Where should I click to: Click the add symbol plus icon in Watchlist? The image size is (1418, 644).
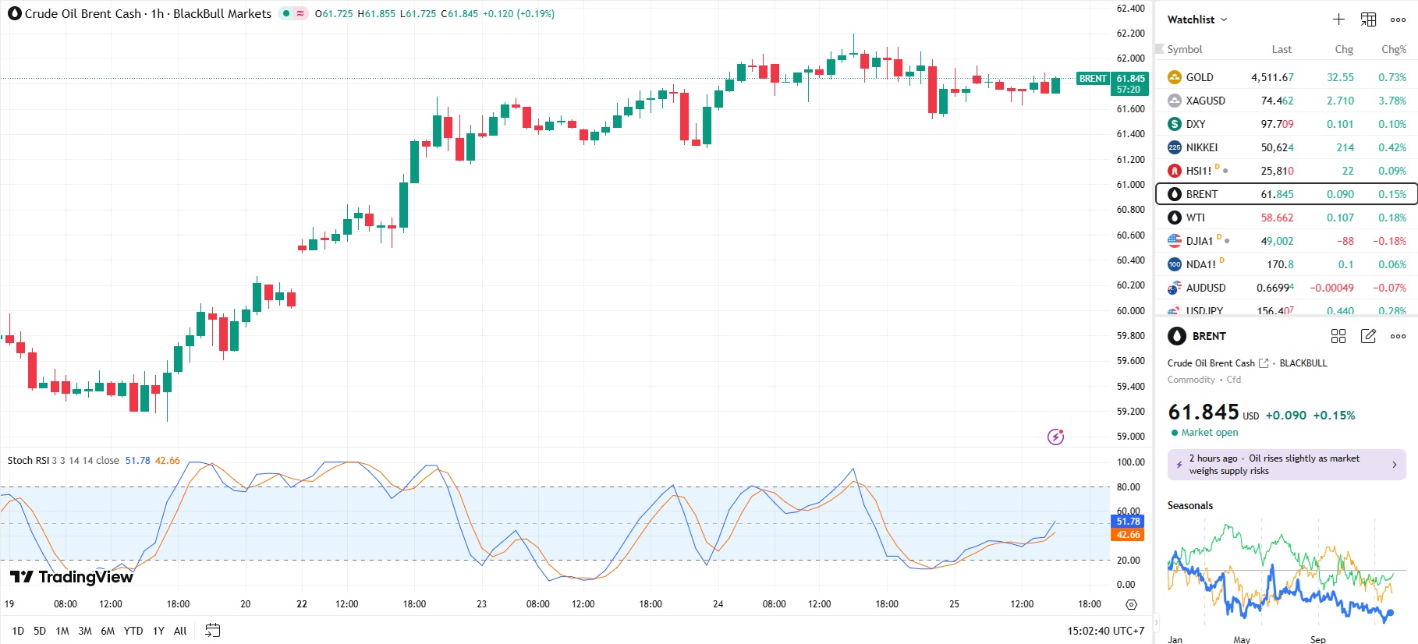1338,19
